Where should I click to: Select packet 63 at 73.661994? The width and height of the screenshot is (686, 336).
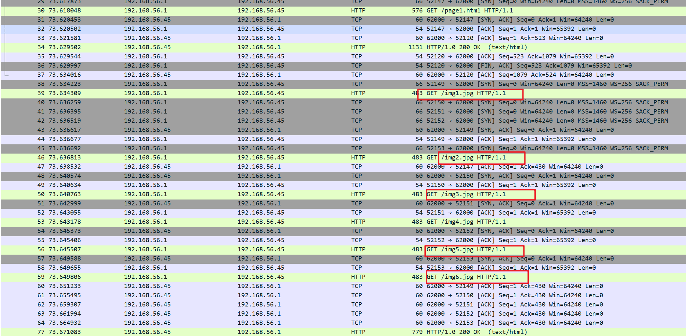click(x=343, y=314)
